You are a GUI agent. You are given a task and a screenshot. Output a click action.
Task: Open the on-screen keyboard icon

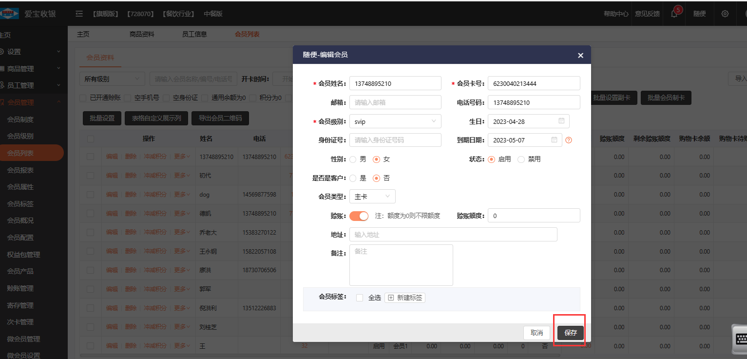click(740, 339)
